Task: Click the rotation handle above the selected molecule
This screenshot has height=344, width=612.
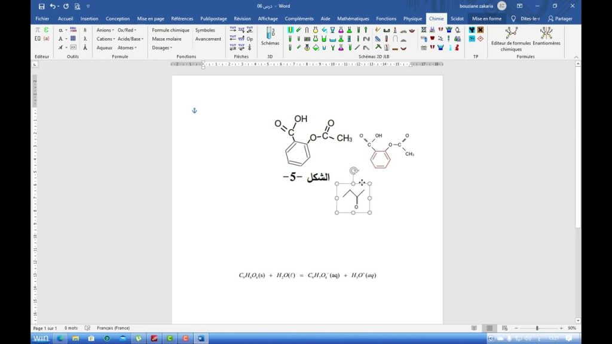Action: click(x=353, y=171)
